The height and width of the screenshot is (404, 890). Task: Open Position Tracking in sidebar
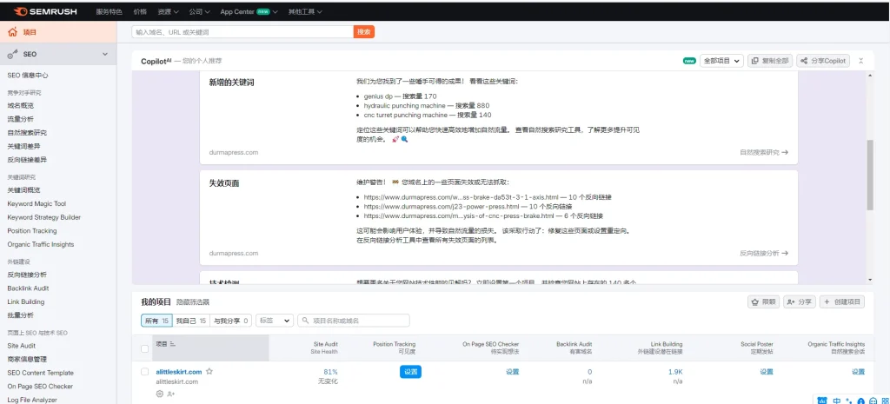tap(32, 231)
